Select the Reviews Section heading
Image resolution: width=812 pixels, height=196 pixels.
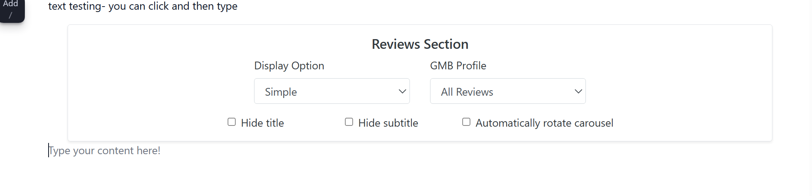pyautogui.click(x=420, y=44)
